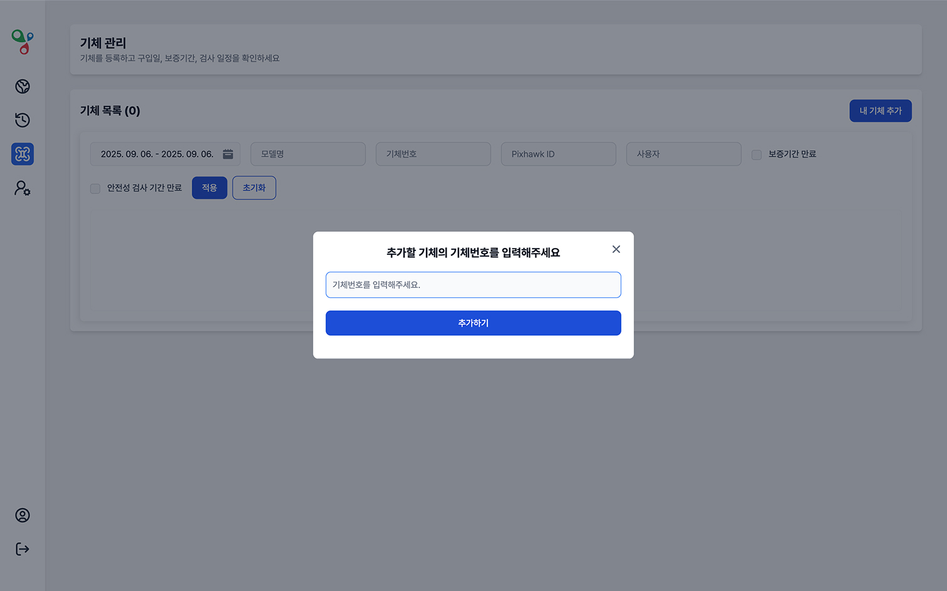Click the logout icon

(x=23, y=549)
